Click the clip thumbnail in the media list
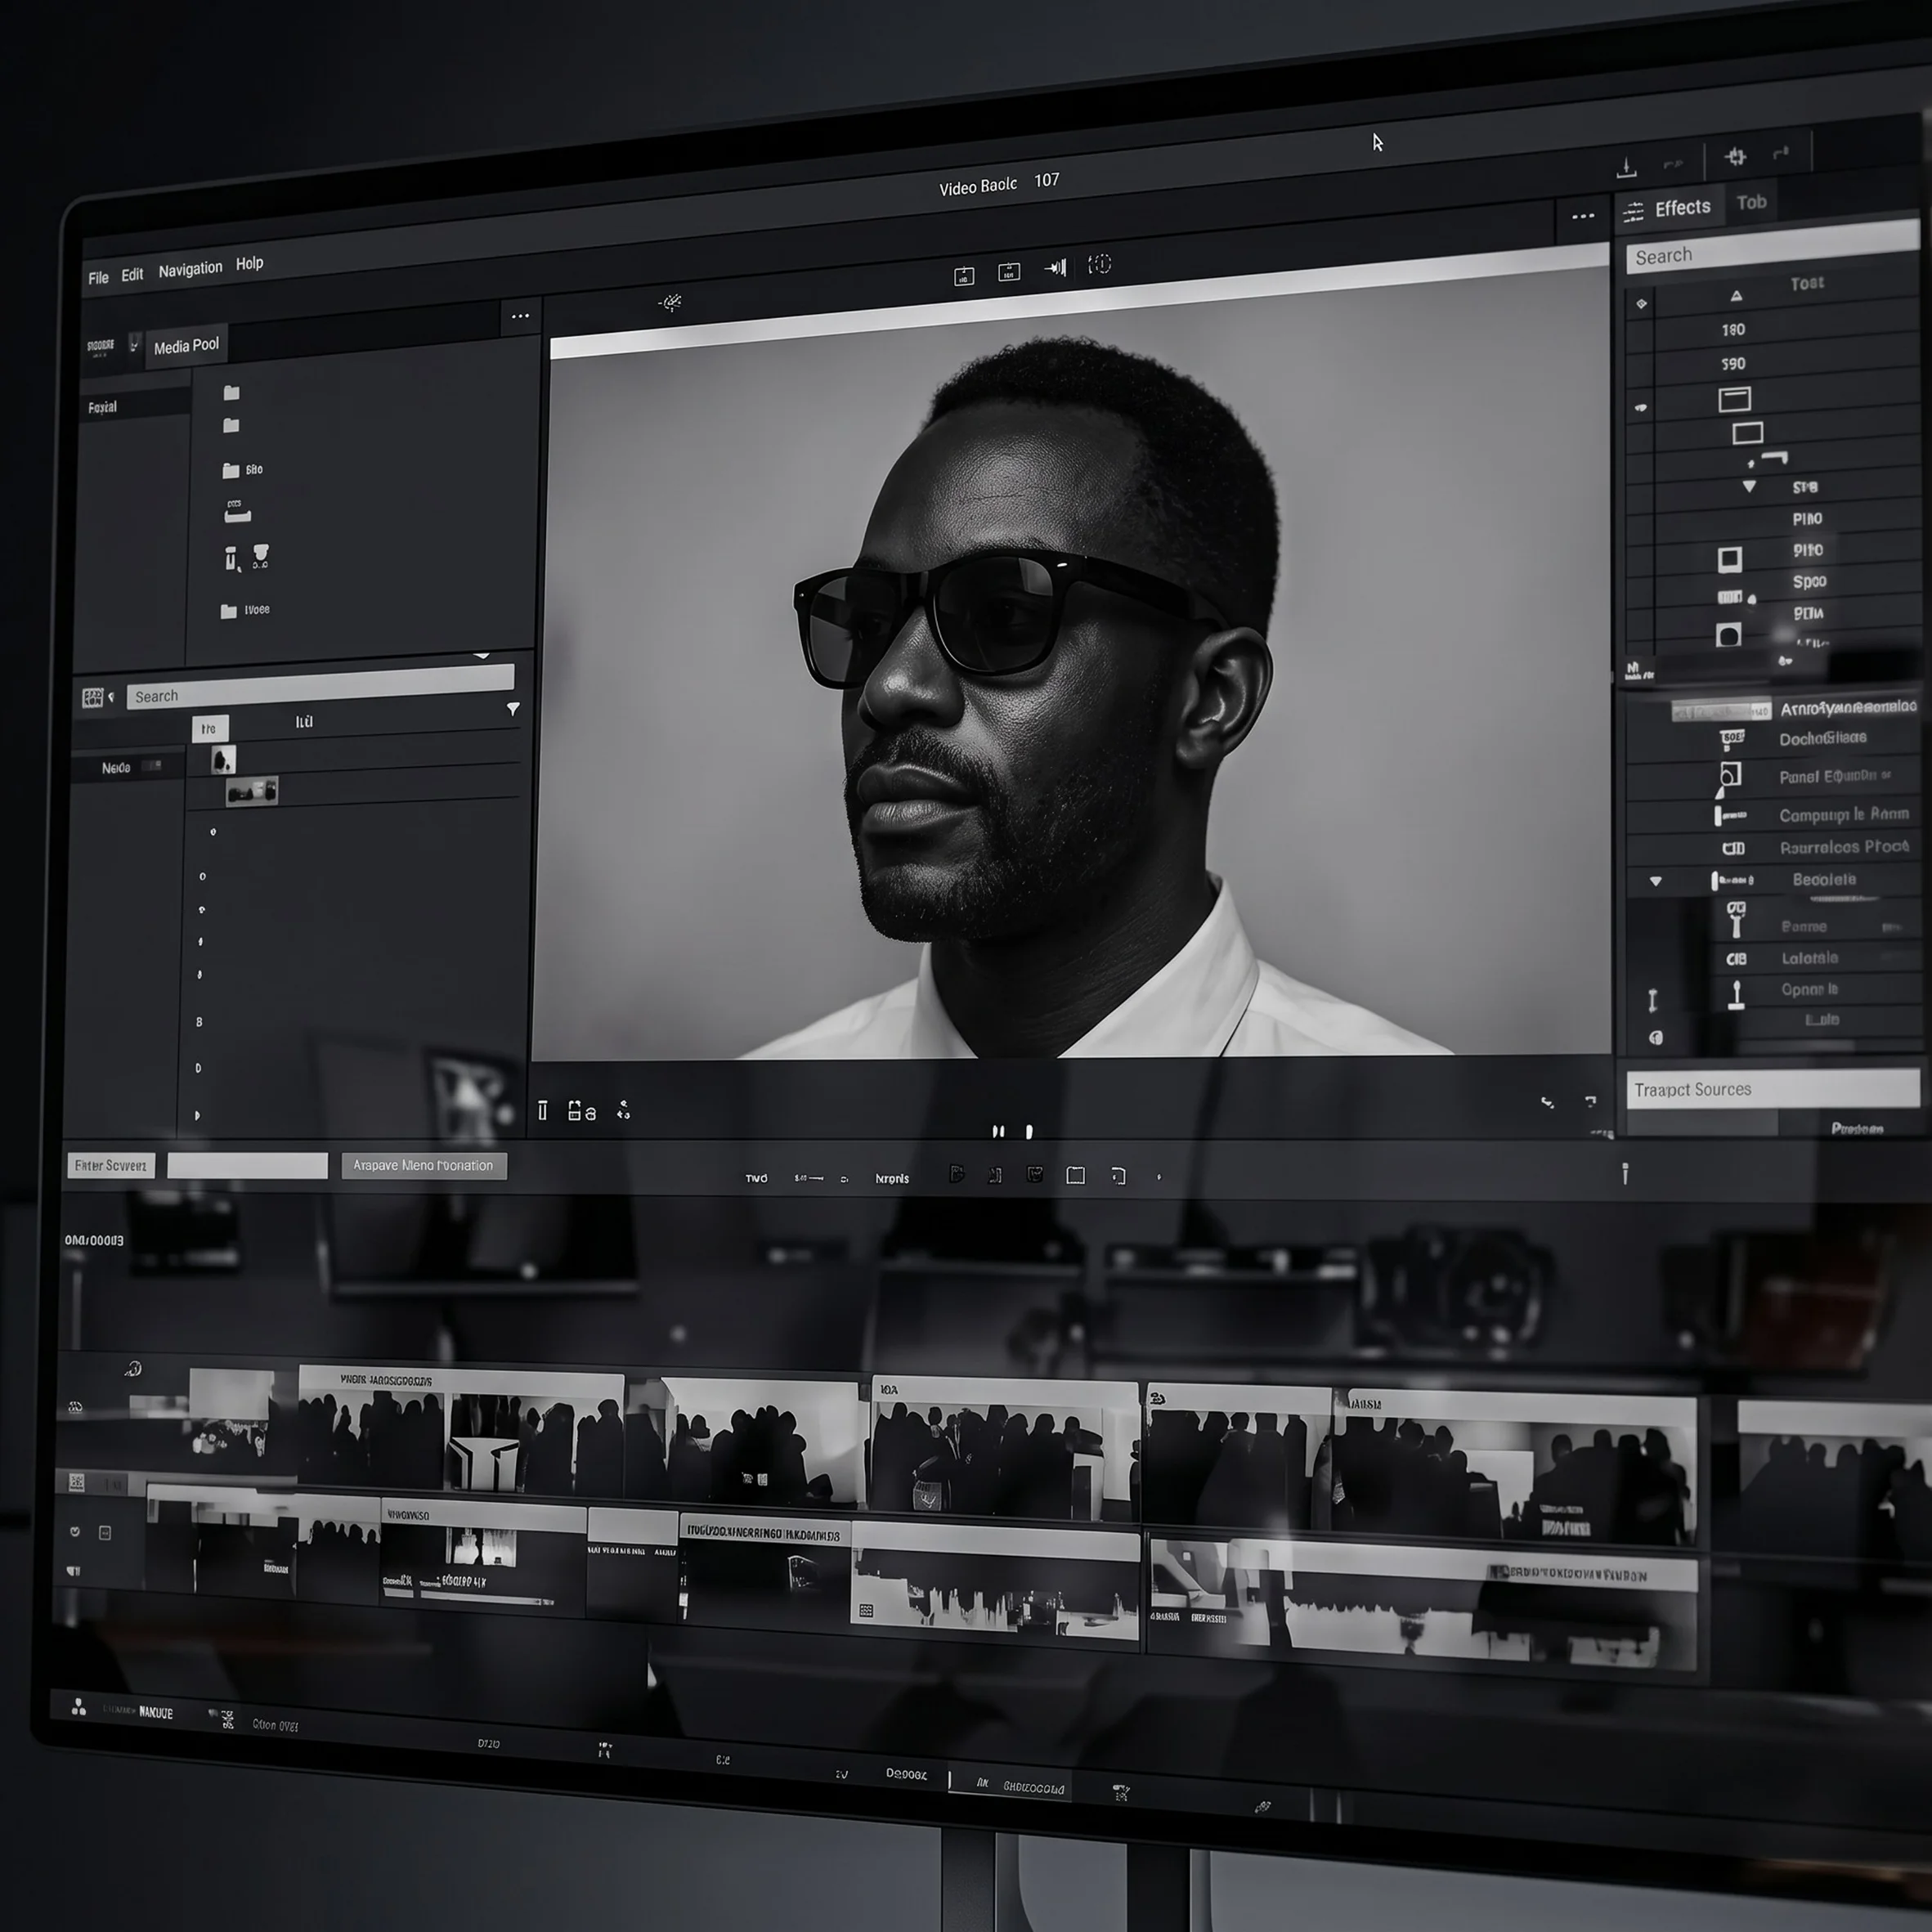Screen dimensions: 1932x1932 click(252, 792)
